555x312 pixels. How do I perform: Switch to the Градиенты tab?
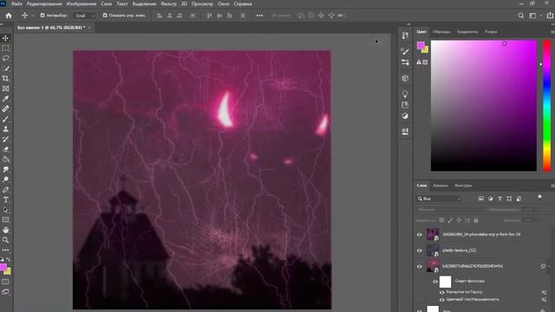point(467,32)
